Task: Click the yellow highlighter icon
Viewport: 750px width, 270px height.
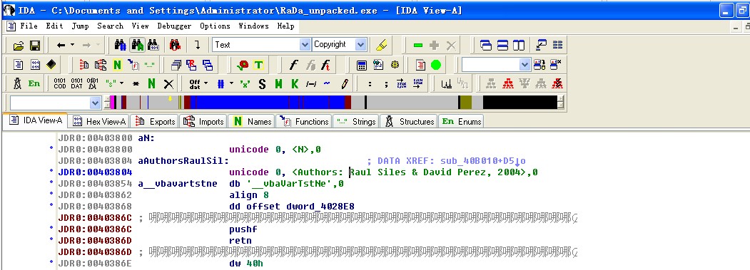Action: 381,45
